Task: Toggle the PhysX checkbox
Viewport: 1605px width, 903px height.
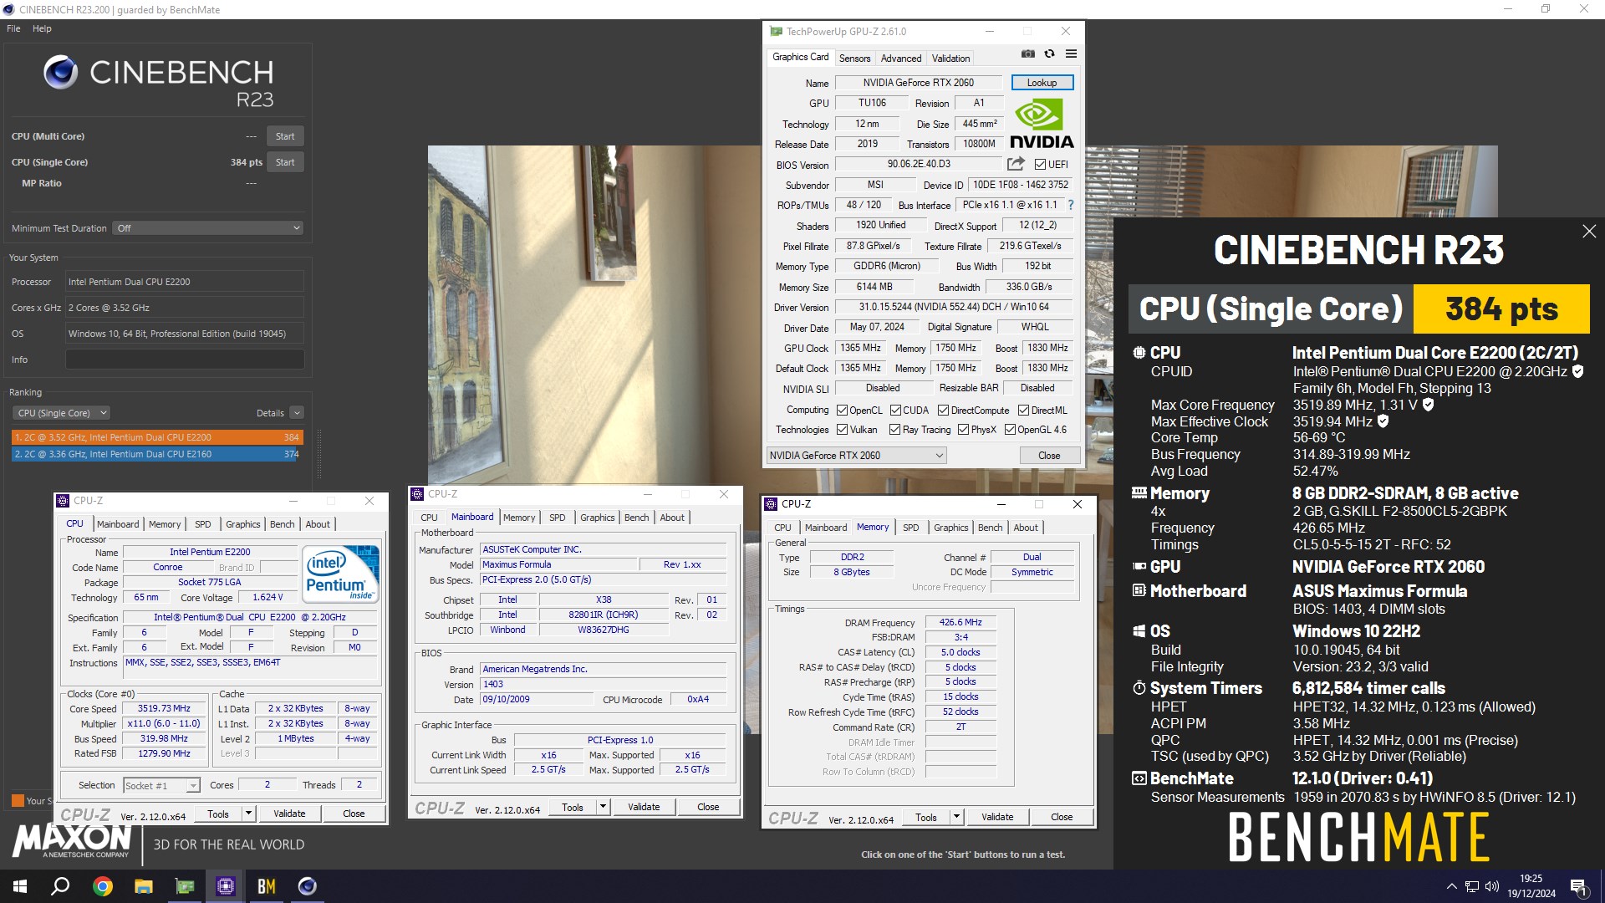Action: coord(963,430)
